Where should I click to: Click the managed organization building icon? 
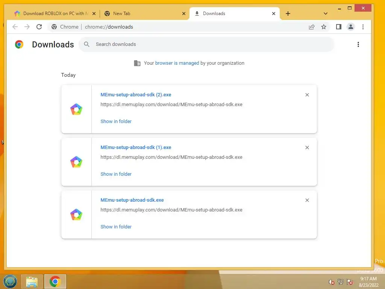tap(137, 63)
